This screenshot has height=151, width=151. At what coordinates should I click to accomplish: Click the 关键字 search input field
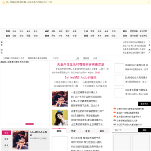(x=62, y=58)
